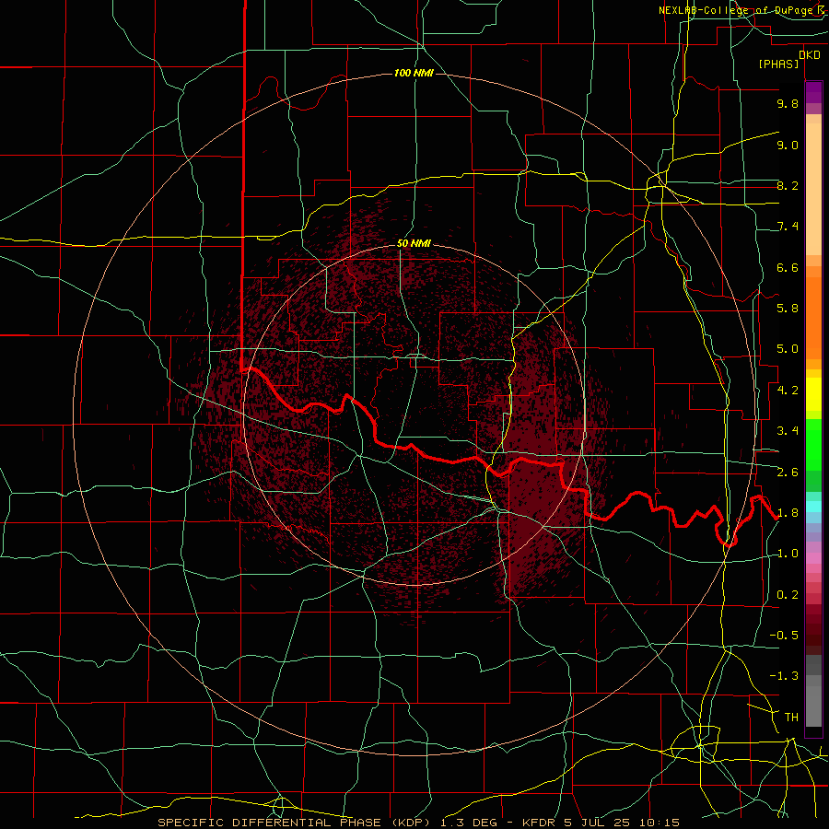Select the 6.6 scale value
Screen dimensions: 829x829
coord(788,267)
